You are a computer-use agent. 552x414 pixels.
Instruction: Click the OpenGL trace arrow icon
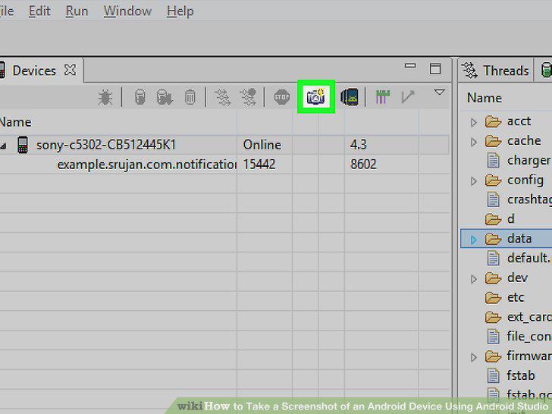[x=408, y=97]
